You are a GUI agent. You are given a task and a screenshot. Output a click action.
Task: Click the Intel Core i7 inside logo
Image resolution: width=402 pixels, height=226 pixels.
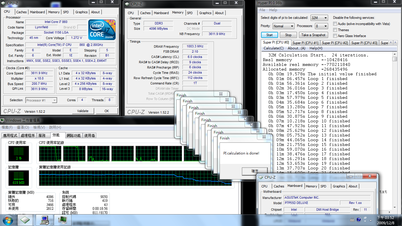[102, 30]
